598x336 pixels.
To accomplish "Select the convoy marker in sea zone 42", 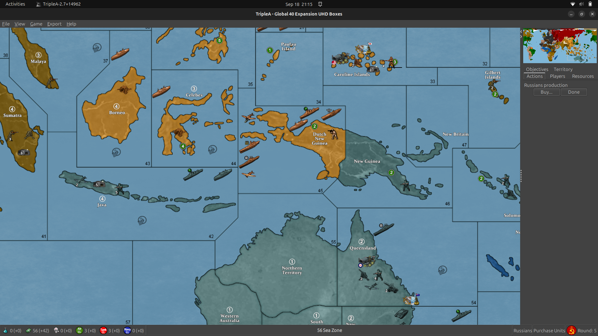I will 142,221.
